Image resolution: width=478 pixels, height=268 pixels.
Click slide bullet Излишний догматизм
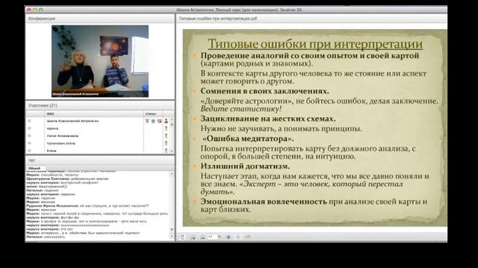[x=245, y=166]
